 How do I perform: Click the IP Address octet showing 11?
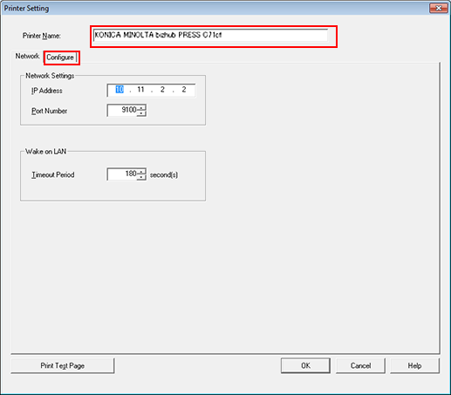(x=140, y=90)
